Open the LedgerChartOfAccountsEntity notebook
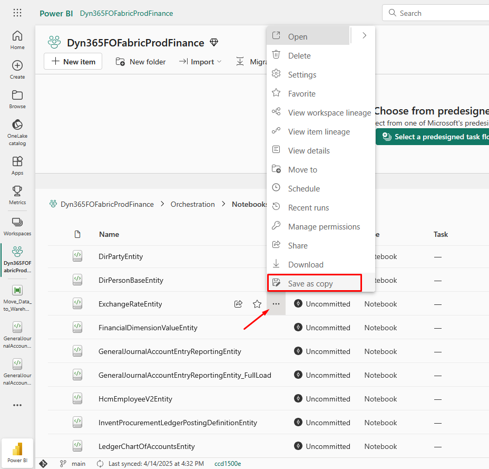Viewport: 489px width, 469px height. [146, 446]
